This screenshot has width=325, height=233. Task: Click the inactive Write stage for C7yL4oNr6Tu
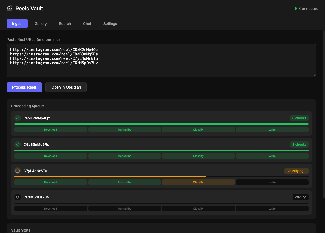[272, 182]
